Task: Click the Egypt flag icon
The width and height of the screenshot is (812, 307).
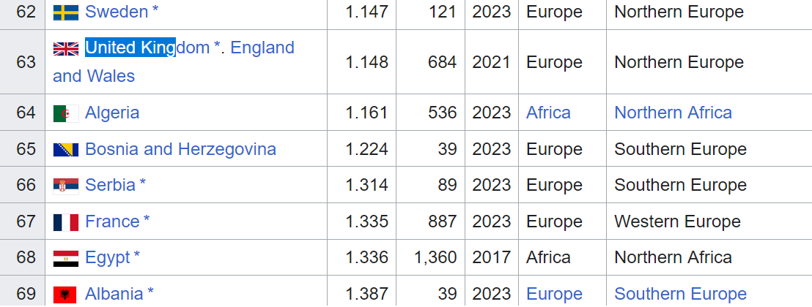Action: click(x=66, y=259)
